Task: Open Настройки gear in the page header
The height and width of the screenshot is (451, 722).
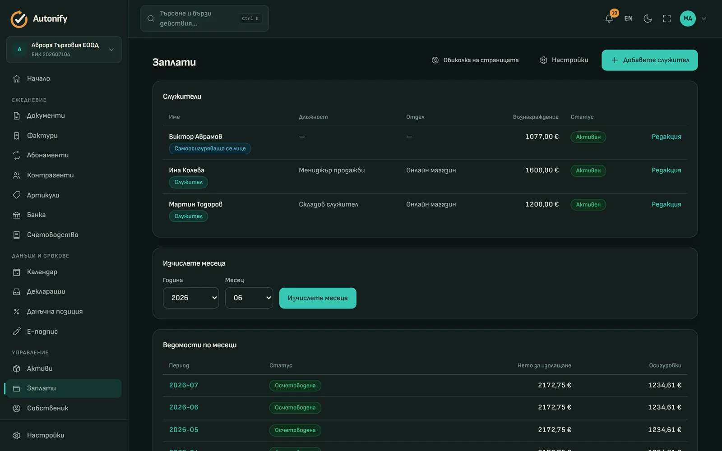Action: 564,60
